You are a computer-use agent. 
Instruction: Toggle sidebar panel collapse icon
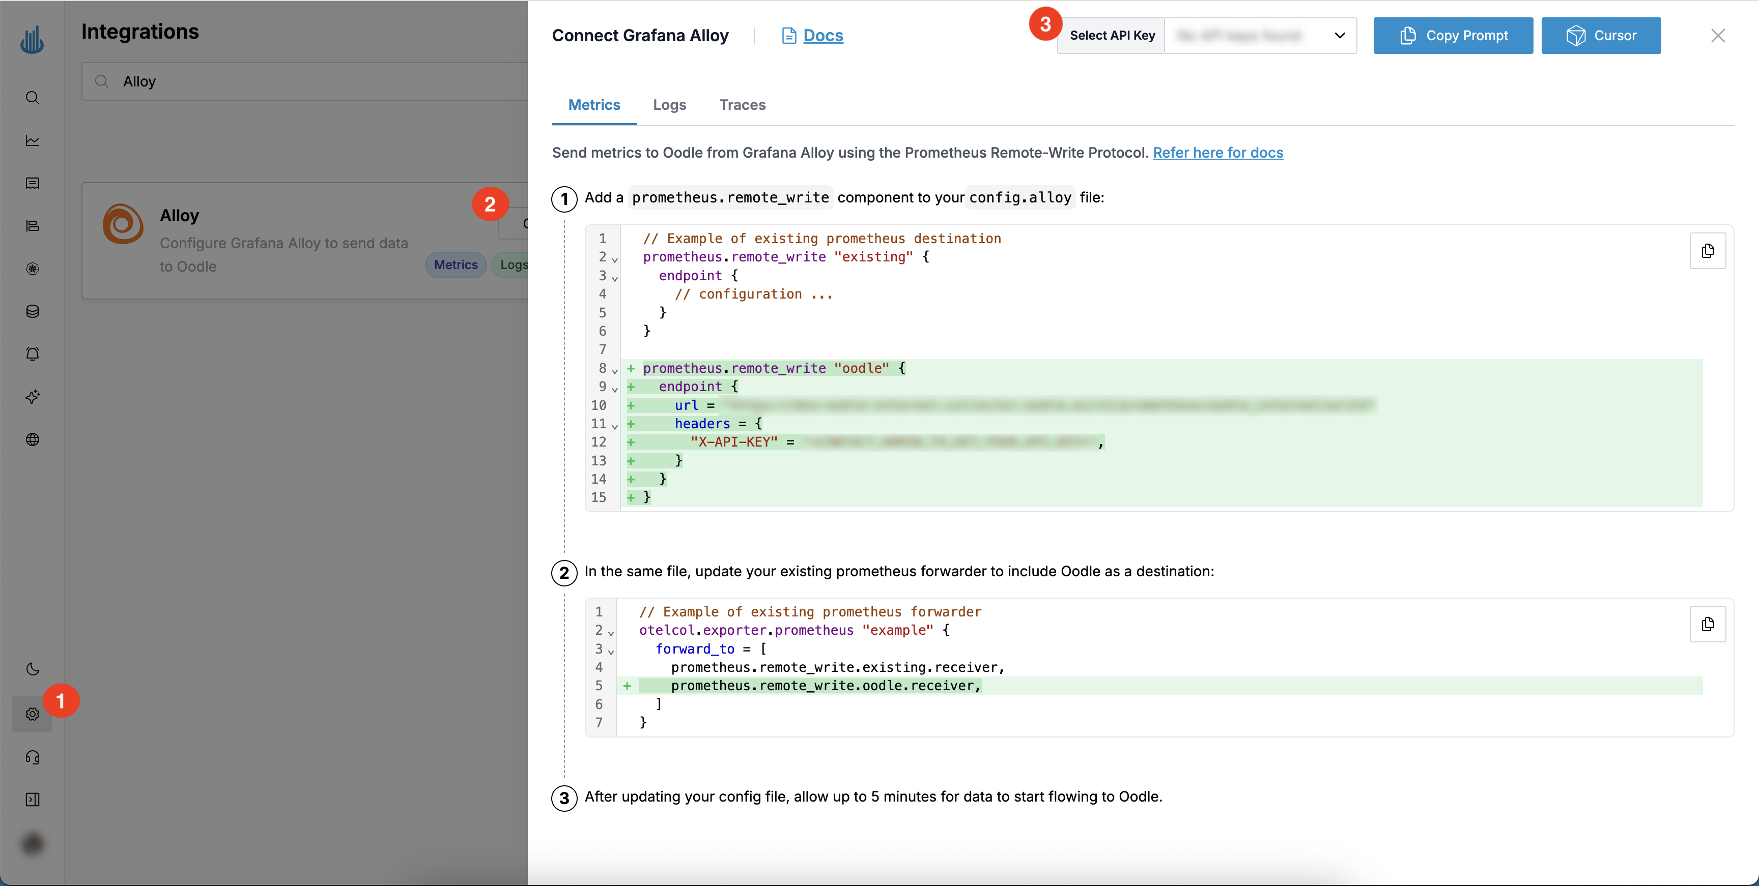(x=32, y=800)
